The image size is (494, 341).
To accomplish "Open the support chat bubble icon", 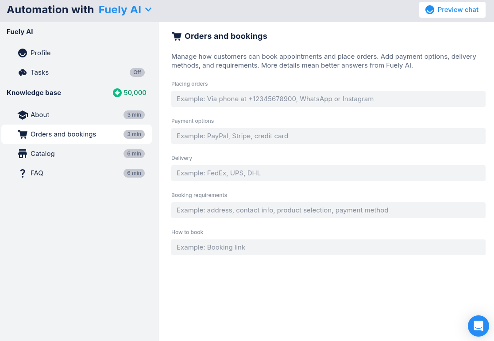I will click(x=479, y=326).
